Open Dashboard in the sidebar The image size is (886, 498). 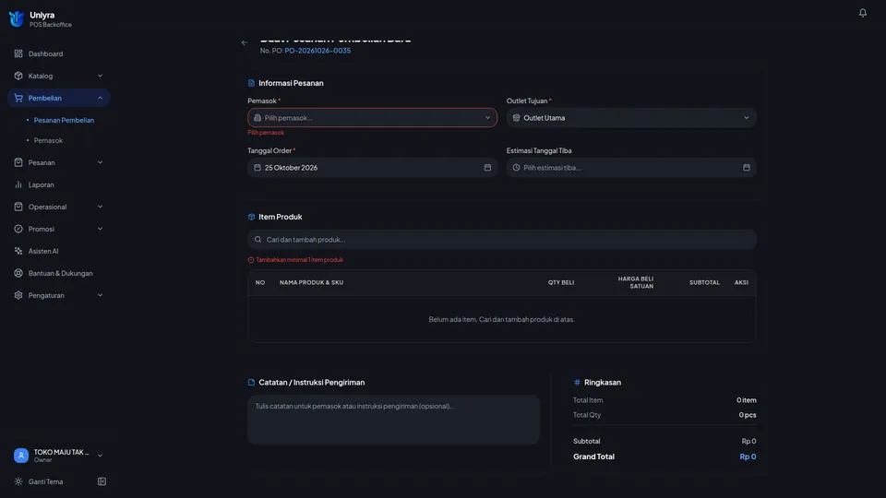click(x=59, y=53)
